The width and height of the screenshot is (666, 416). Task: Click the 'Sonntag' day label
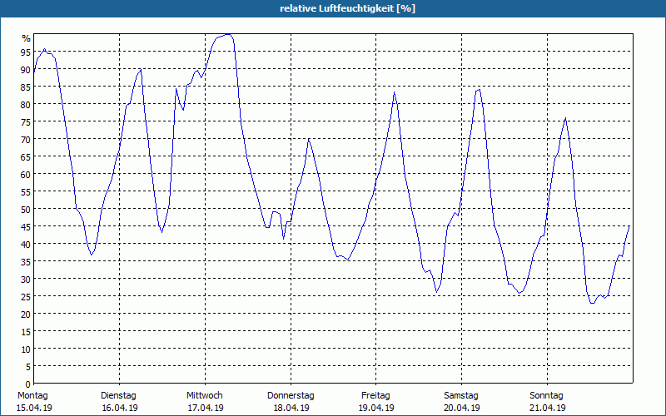point(546,396)
